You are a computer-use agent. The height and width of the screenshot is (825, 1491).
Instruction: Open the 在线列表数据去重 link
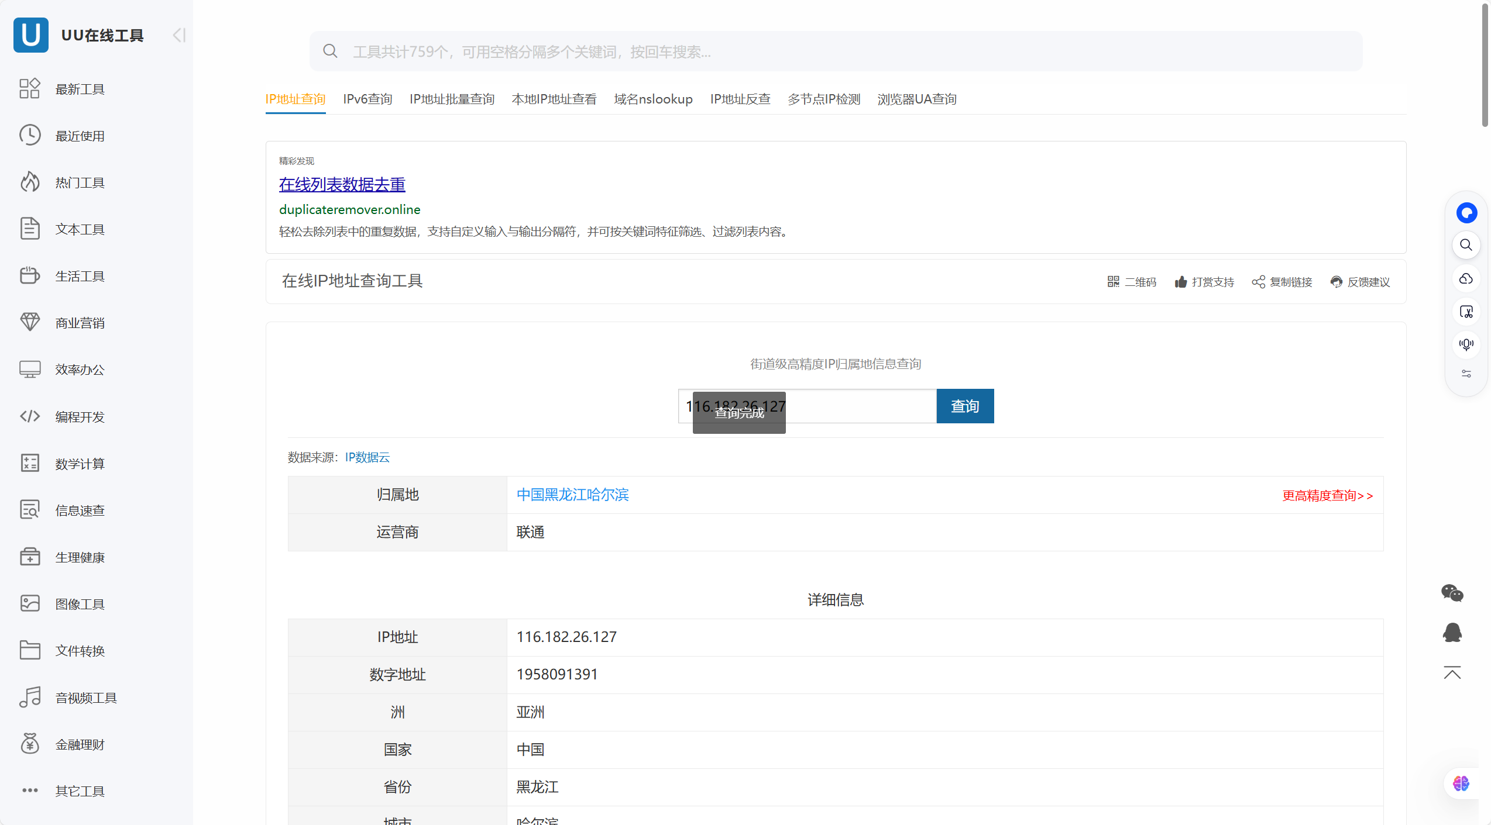342,185
